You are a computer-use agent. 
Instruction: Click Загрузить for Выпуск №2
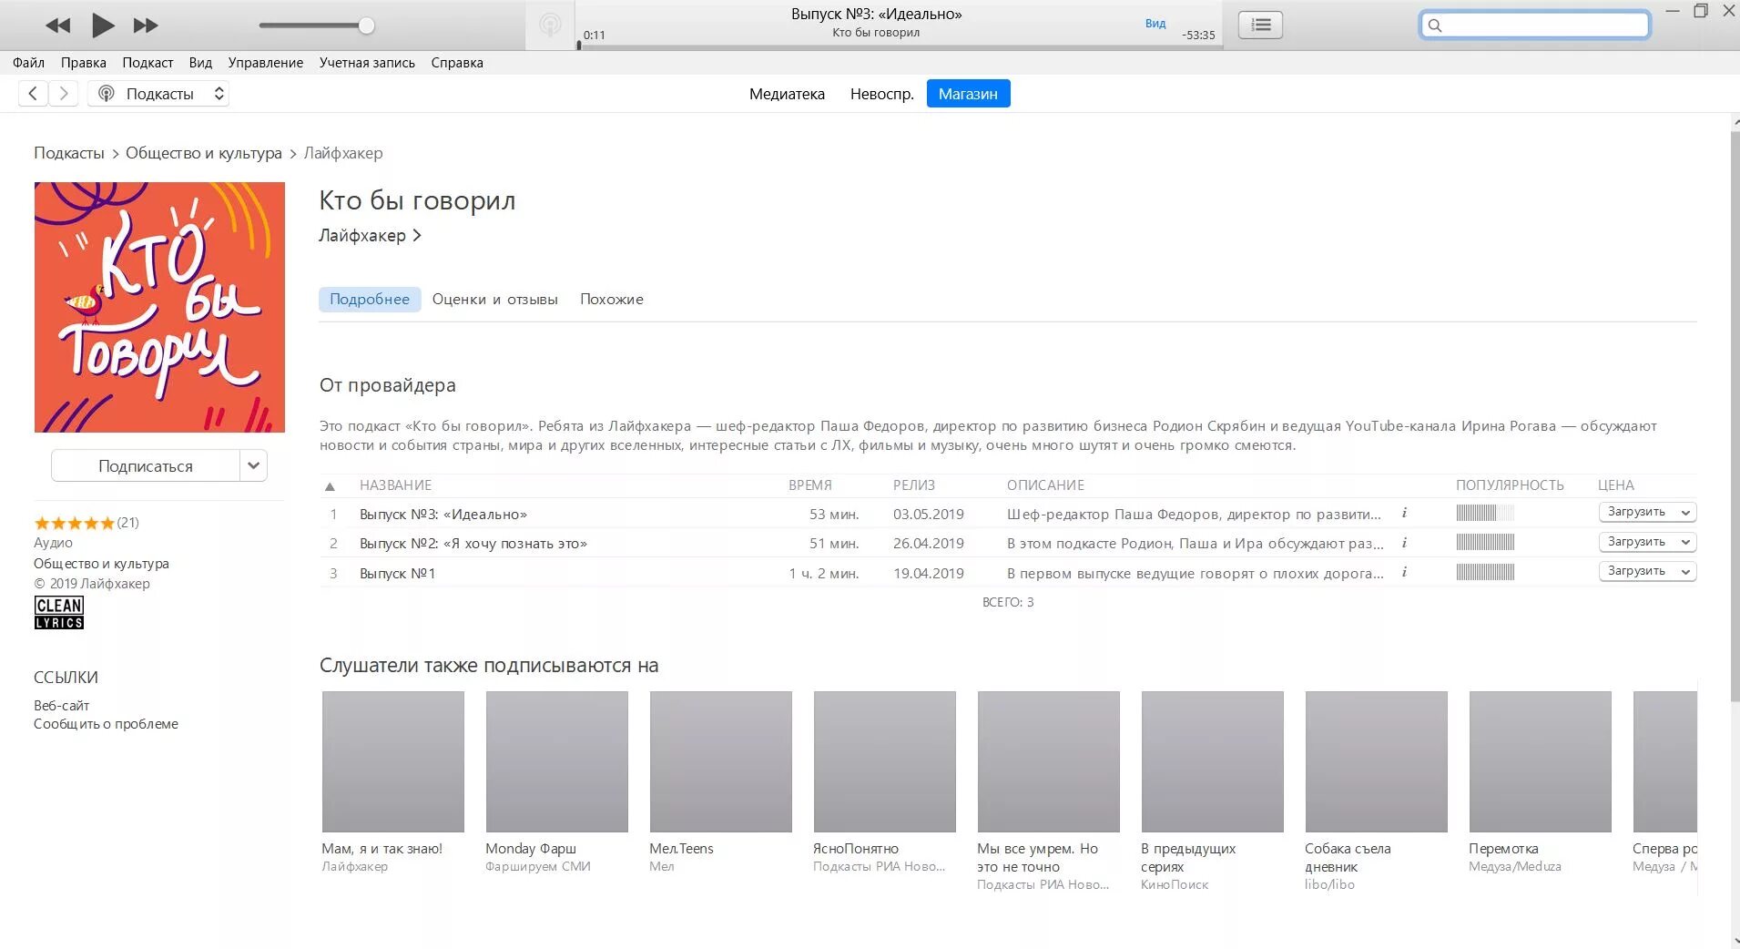[1637, 542]
